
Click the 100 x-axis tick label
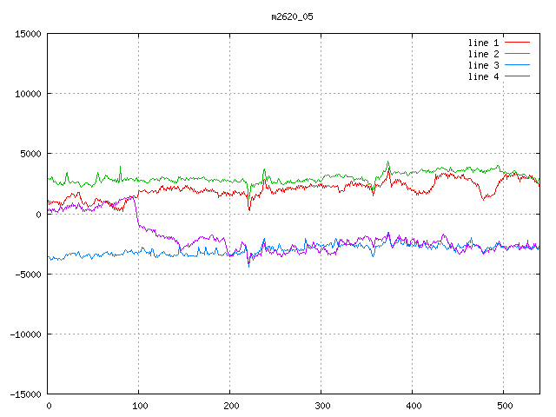click(139, 406)
